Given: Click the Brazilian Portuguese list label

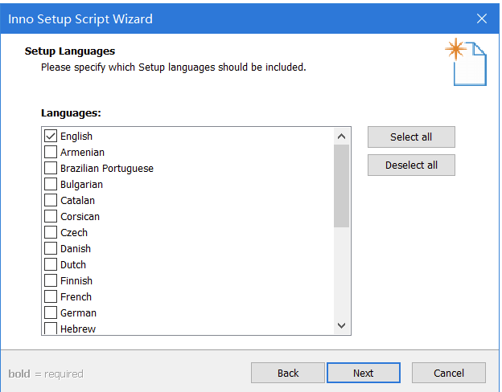Looking at the screenshot, I should (107, 168).
